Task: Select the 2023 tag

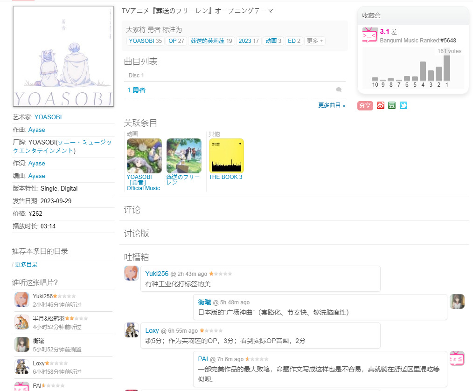Action: click(249, 41)
